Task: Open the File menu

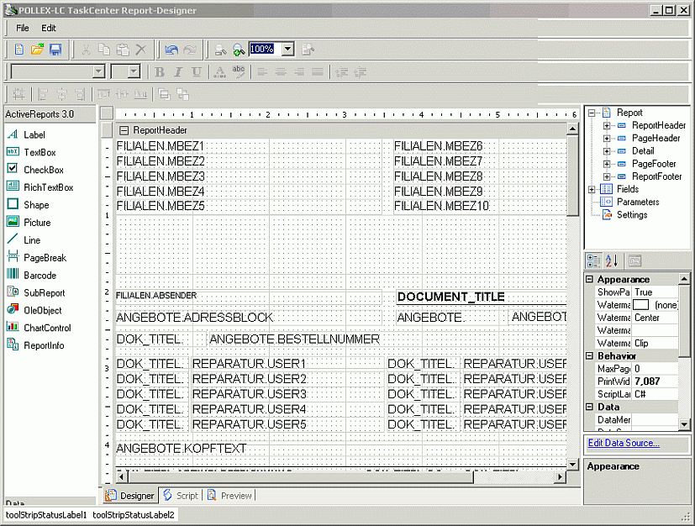Action: click(22, 28)
